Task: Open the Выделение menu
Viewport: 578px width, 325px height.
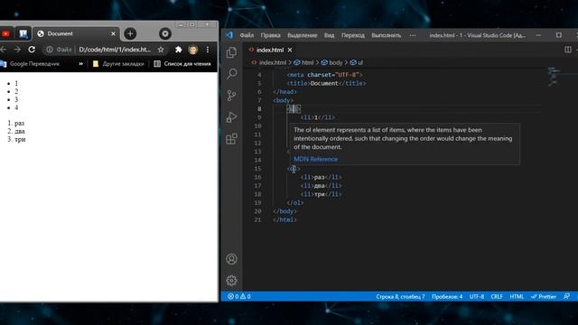Action: (x=303, y=35)
